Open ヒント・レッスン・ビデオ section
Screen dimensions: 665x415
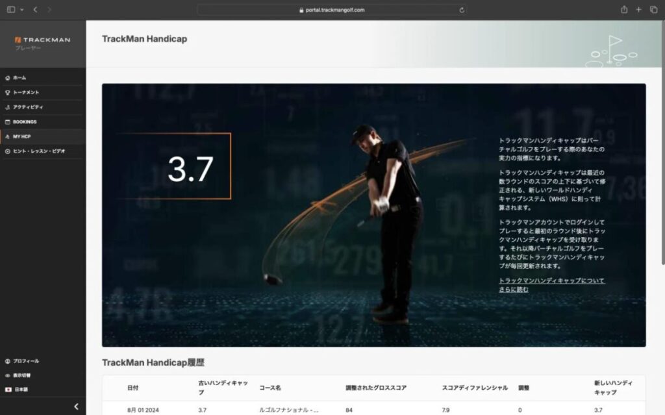click(x=39, y=151)
